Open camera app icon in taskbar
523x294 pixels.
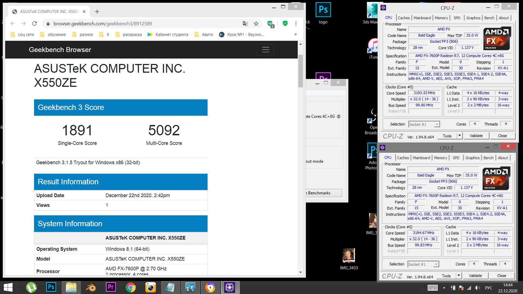150,287
